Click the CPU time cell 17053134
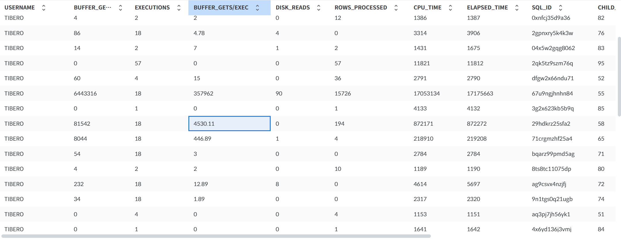 (427, 93)
